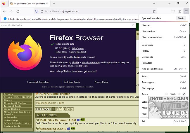190x133 pixels.
Task: Go to page 2 of files list
Action: (x=57, y=109)
